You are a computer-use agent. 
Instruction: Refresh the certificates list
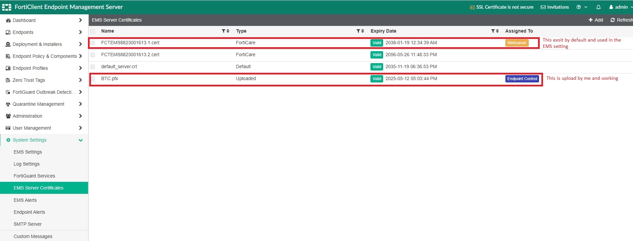tap(621, 20)
